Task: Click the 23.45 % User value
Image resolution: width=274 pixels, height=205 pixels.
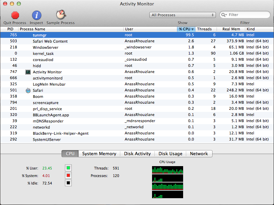Action: (47, 168)
